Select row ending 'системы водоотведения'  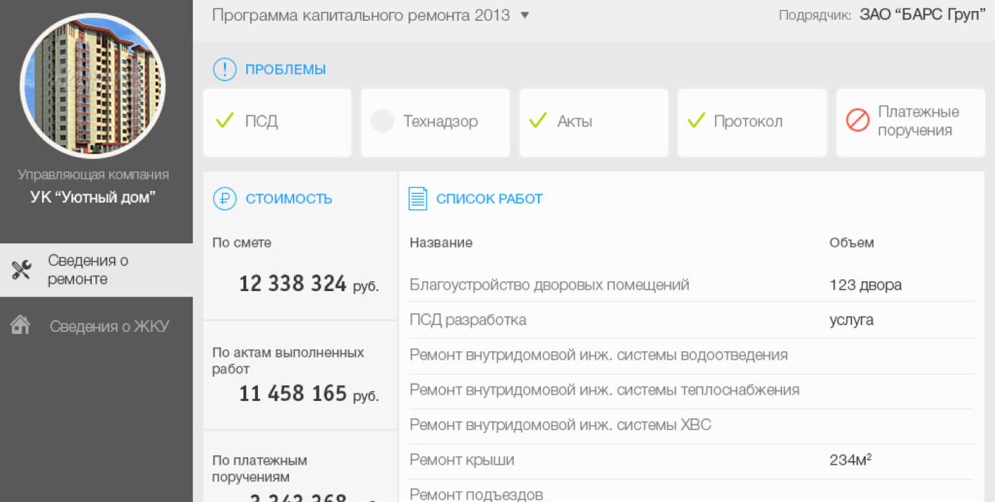(x=691, y=355)
